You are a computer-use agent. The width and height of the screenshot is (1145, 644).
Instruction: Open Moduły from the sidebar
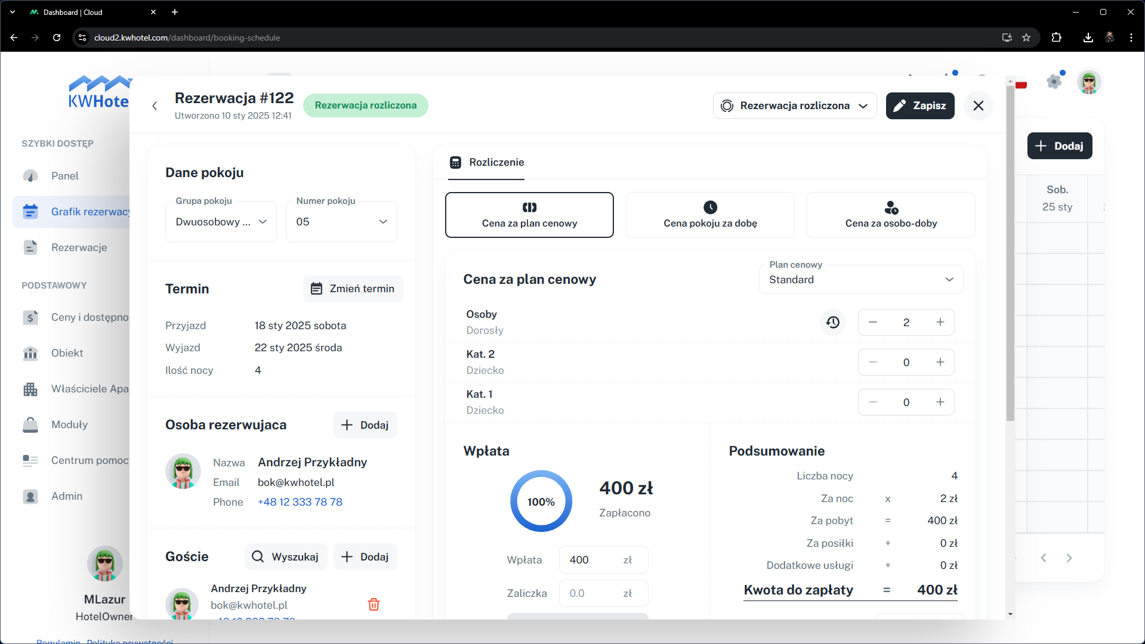(69, 425)
